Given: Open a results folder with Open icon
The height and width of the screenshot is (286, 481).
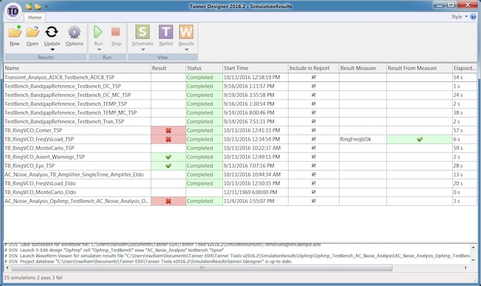Looking at the screenshot, I should (x=32, y=32).
